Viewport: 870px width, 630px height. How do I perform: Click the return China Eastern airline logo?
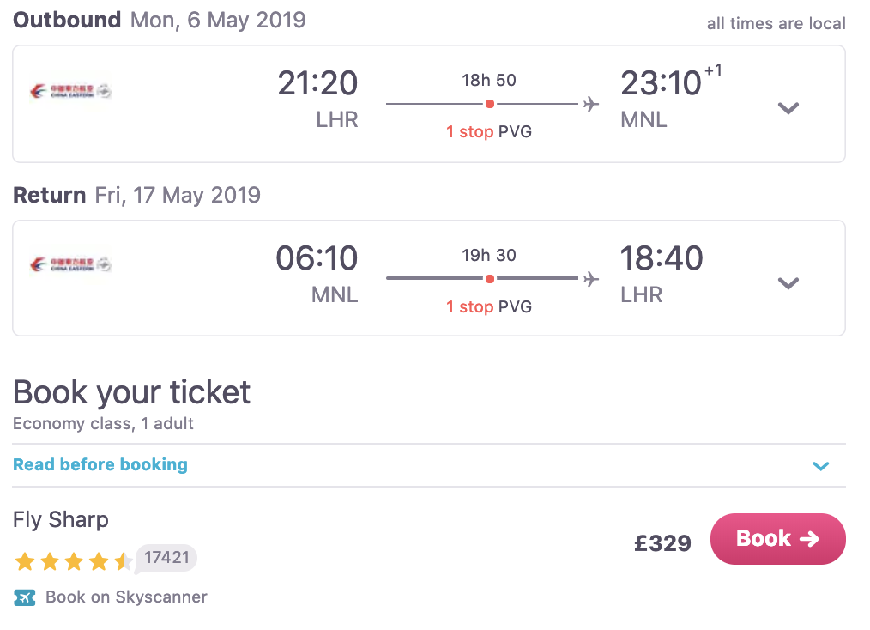(70, 264)
